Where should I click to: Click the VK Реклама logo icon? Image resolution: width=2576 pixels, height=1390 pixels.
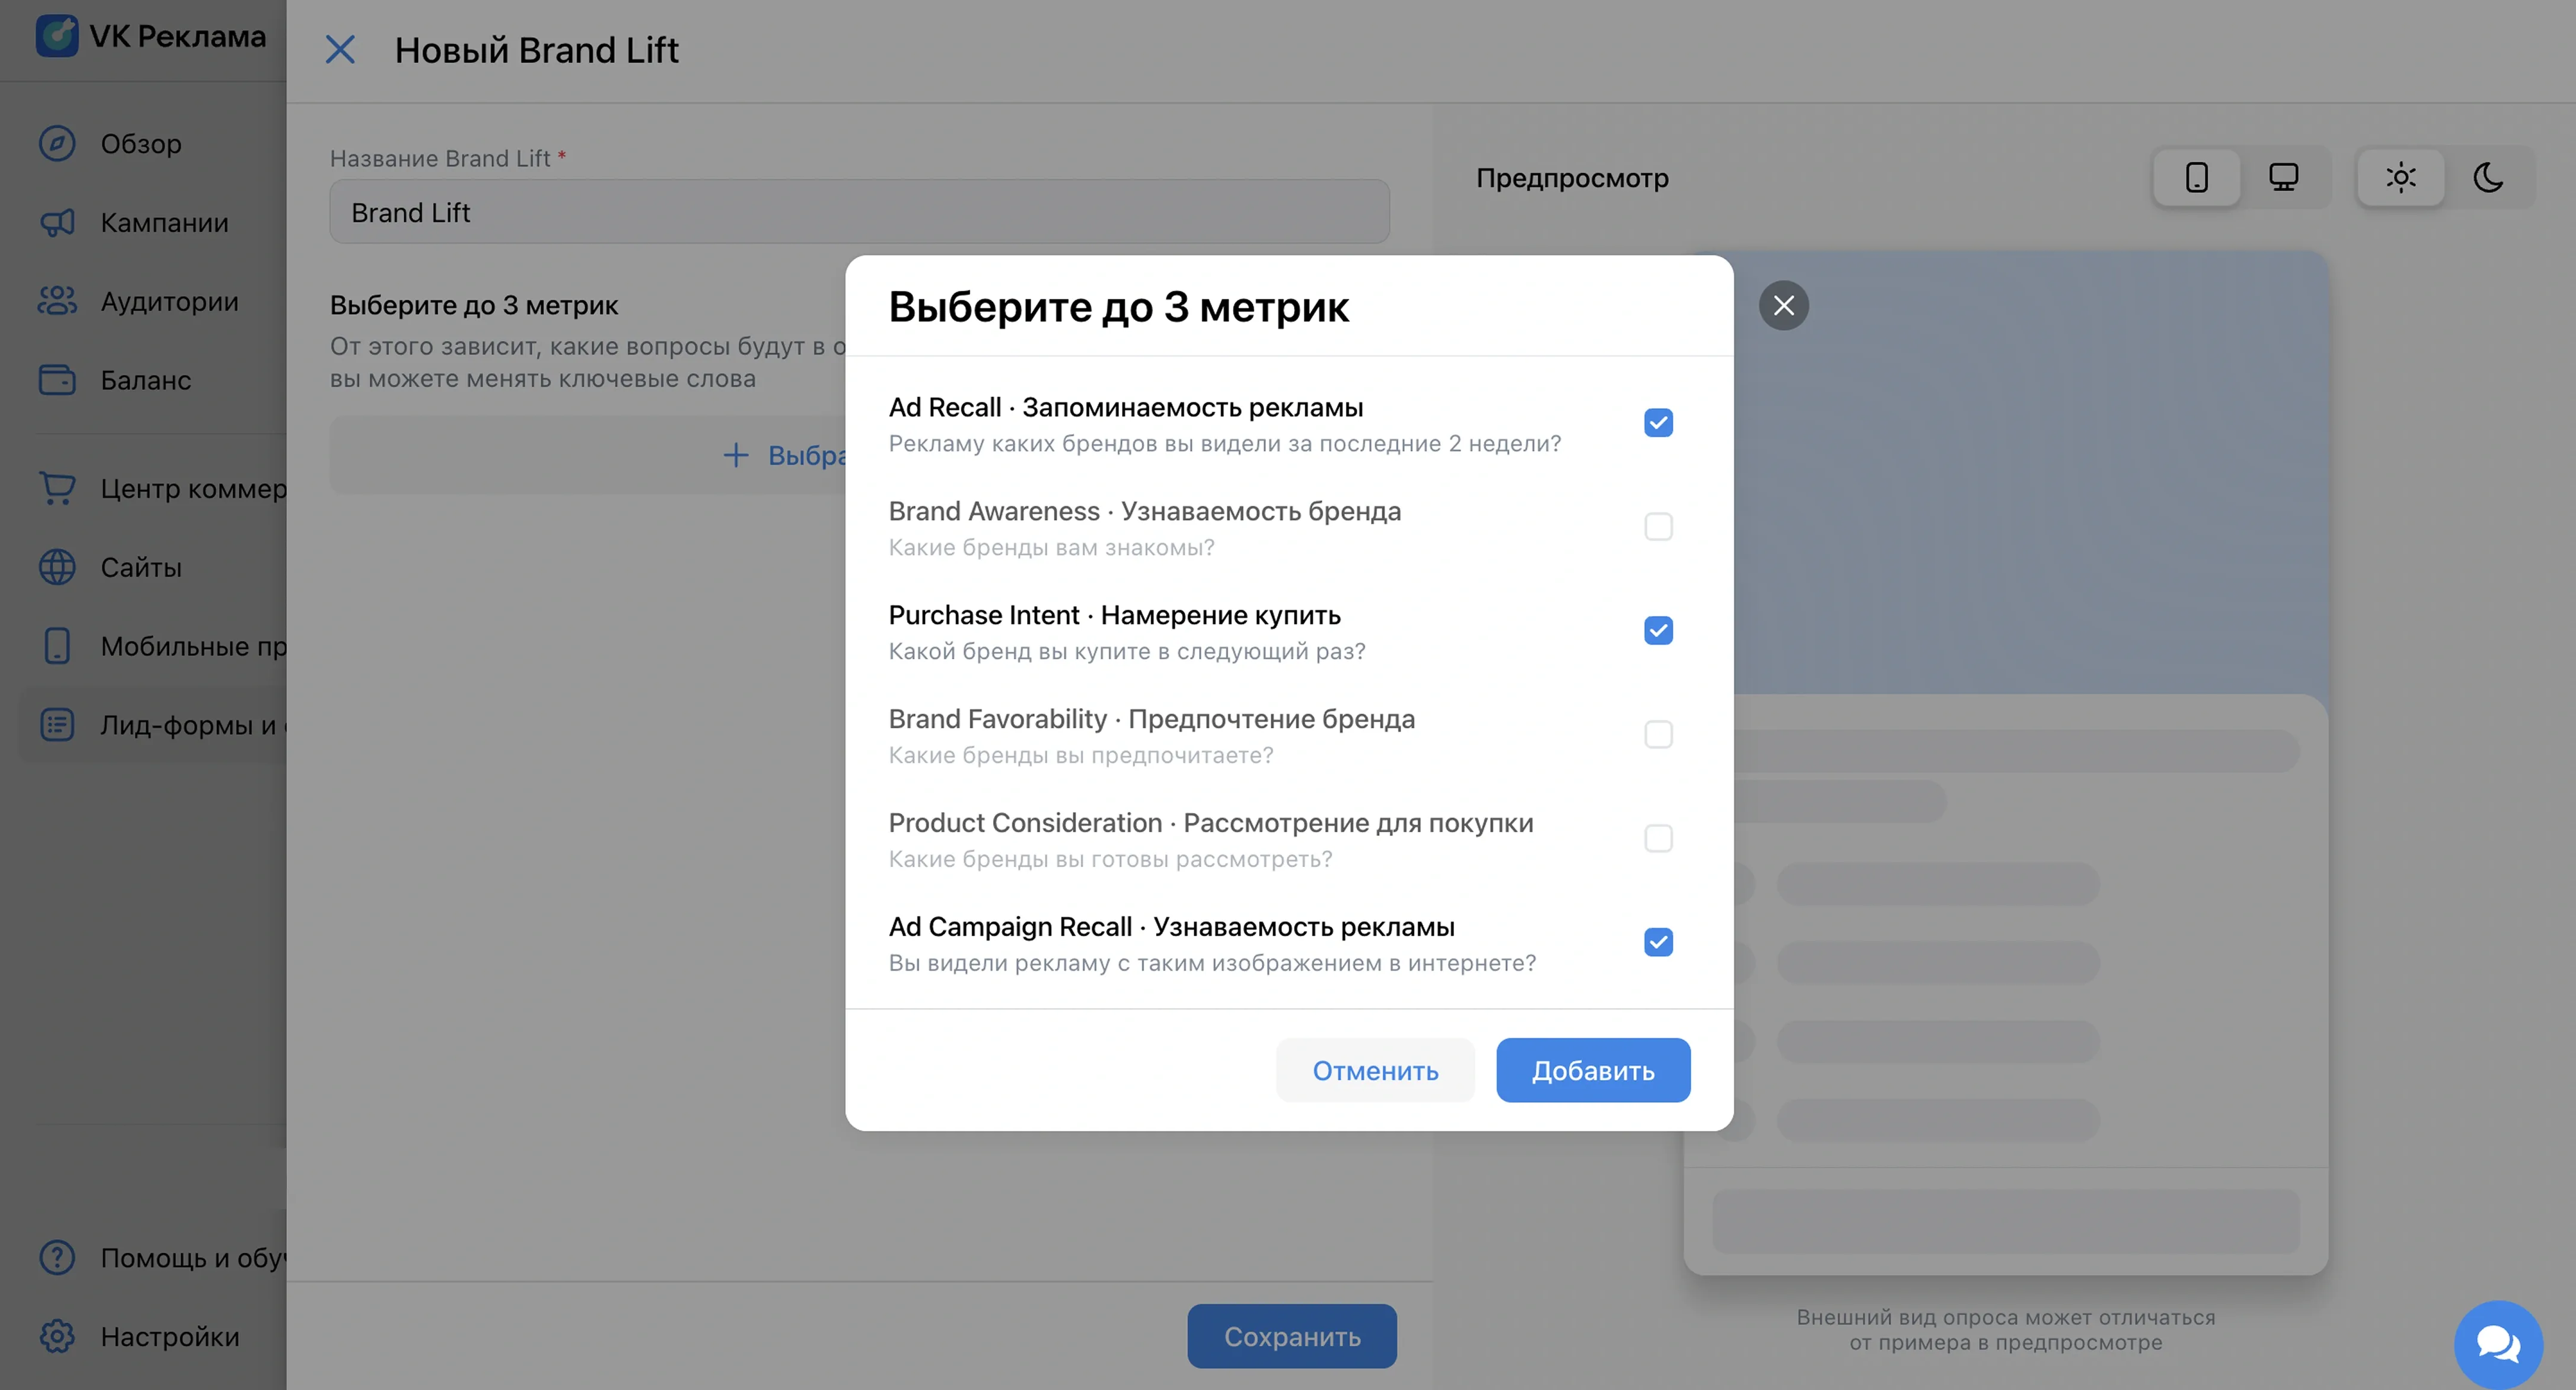57,35
